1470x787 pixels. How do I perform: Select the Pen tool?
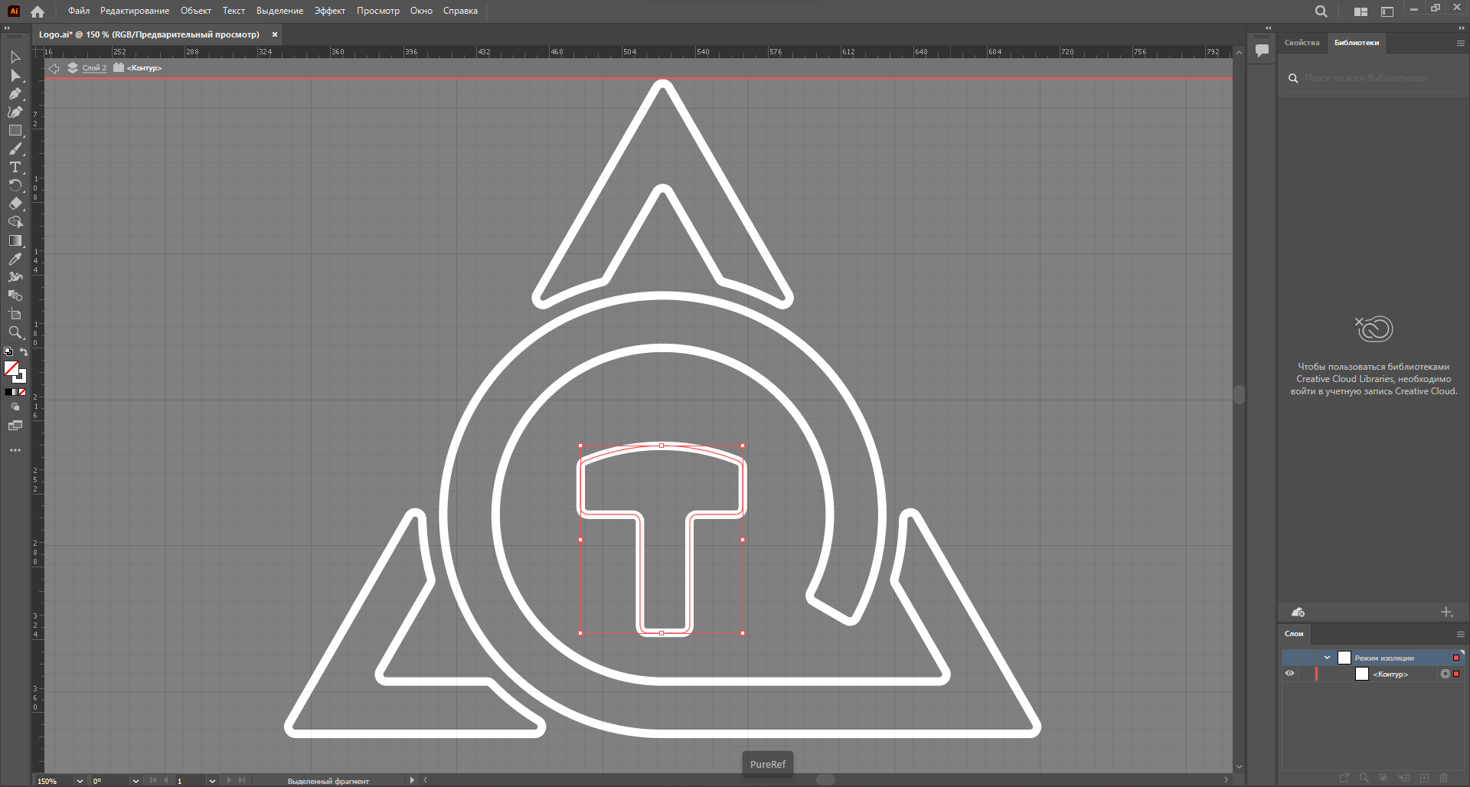(15, 94)
